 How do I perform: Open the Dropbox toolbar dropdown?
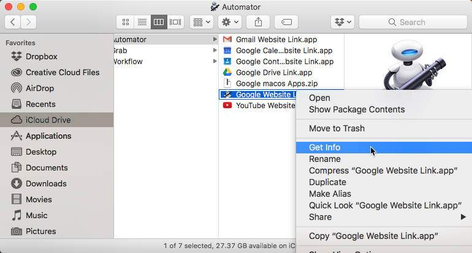click(x=343, y=22)
